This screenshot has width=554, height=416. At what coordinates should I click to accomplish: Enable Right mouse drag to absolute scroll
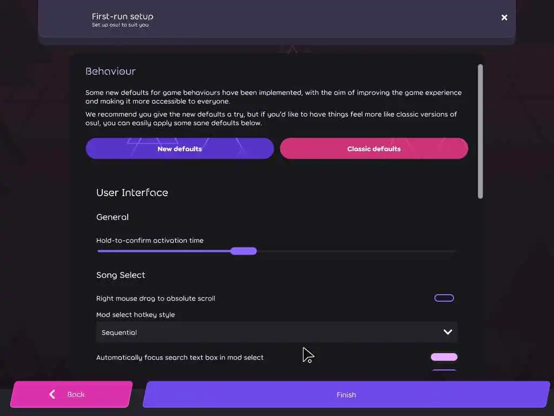(x=444, y=298)
